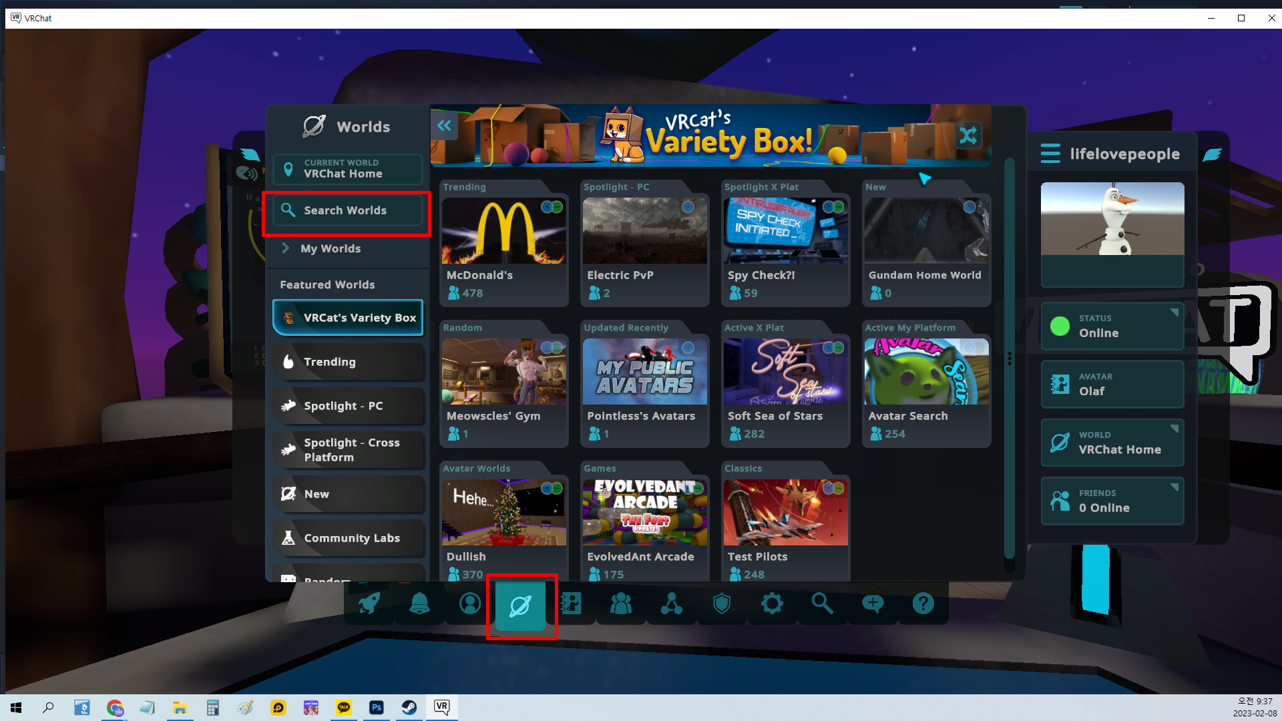This screenshot has width=1282, height=721.
Task: Click the help question mark icon
Action: 923,604
